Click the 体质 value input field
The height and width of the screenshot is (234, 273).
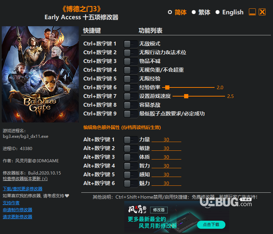tap(166, 157)
